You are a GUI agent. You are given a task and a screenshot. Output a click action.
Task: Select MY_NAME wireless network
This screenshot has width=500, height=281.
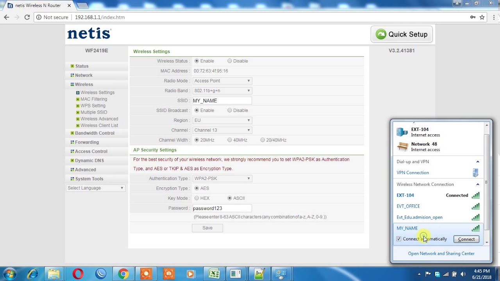pyautogui.click(x=438, y=228)
